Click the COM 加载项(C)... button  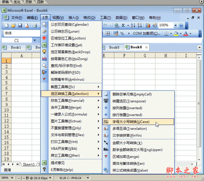click(x=146, y=34)
